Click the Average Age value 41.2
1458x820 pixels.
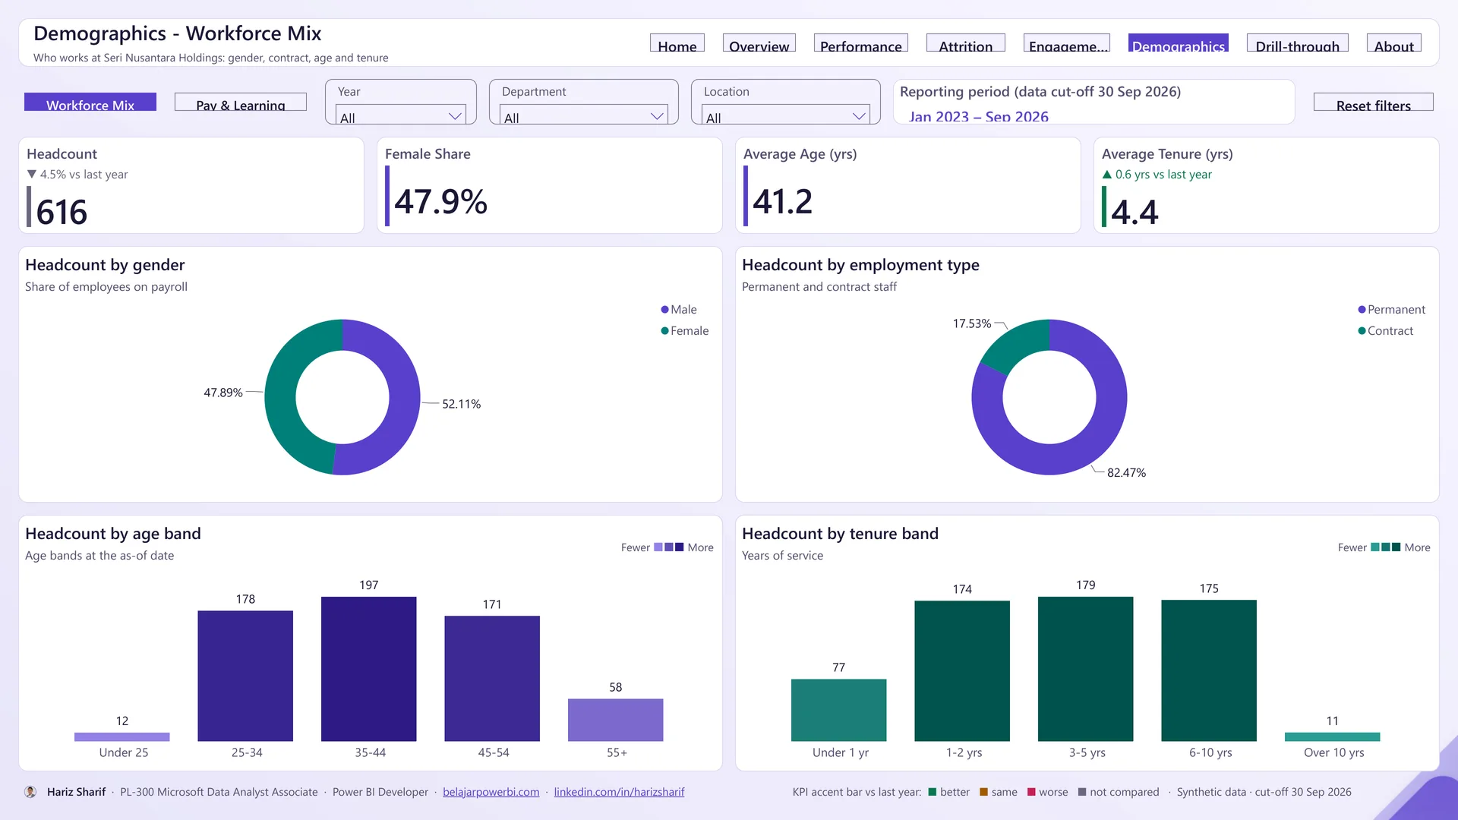click(783, 201)
